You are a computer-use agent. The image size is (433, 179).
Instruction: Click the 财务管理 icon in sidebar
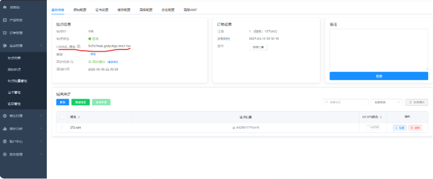(x=5, y=154)
